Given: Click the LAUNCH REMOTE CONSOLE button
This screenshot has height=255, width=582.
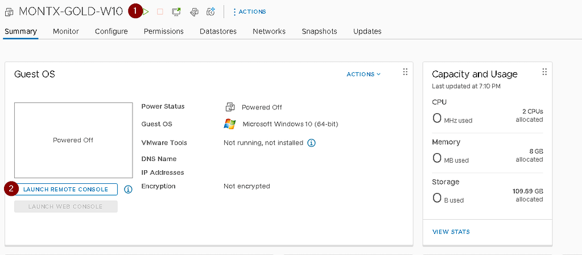Looking at the screenshot, I should (x=66, y=189).
